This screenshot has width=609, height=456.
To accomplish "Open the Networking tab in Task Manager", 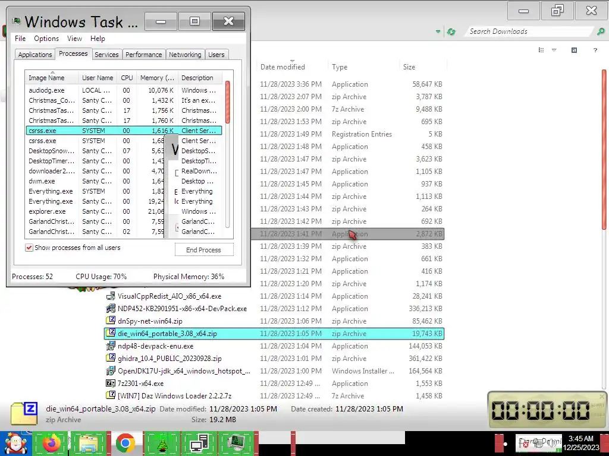I will point(185,55).
